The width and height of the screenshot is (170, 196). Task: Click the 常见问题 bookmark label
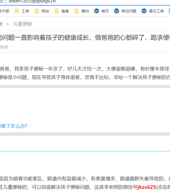pyautogui.click(x=129, y=11)
